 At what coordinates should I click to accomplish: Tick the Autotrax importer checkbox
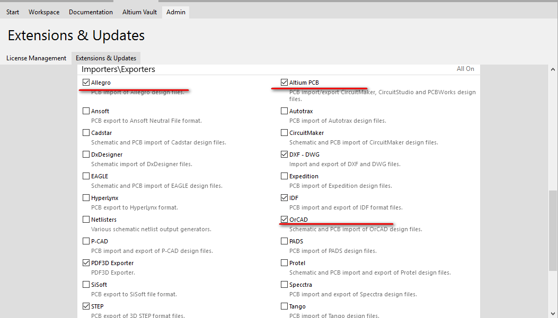[285, 111]
